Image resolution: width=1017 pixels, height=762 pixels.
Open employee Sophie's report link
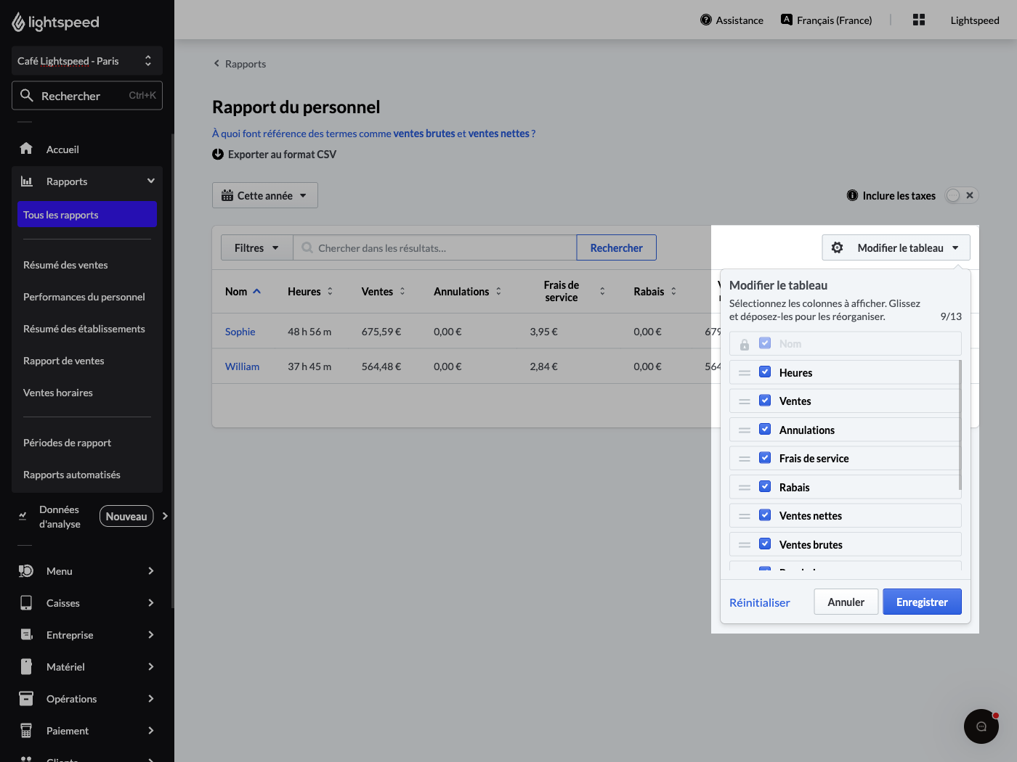coord(240,332)
